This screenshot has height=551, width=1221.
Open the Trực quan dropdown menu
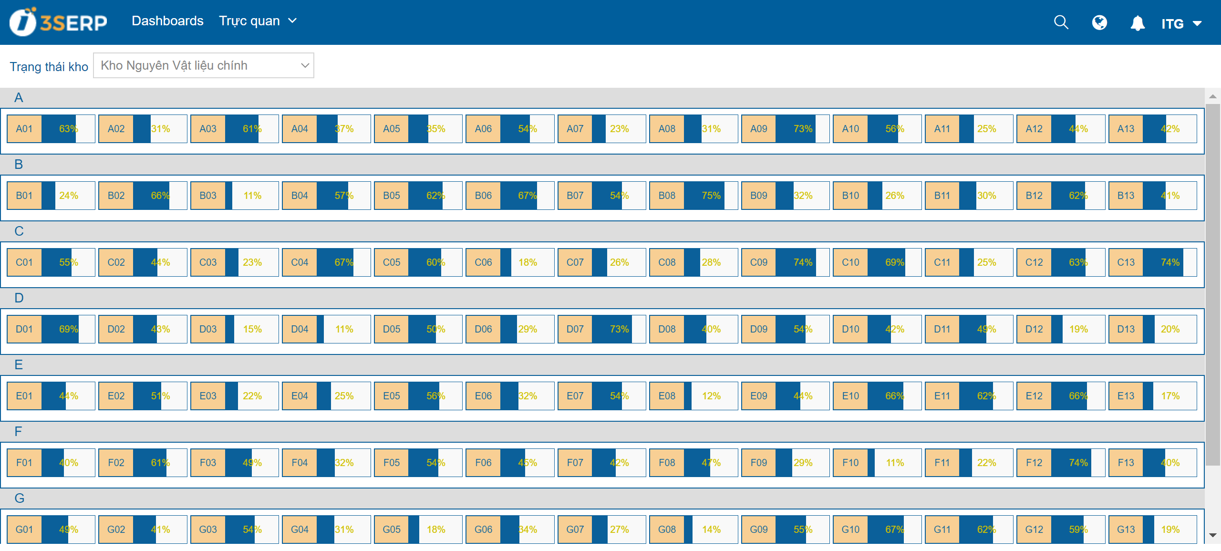coord(258,21)
